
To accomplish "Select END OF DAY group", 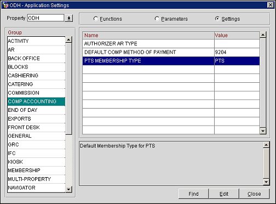I will point(36,110).
